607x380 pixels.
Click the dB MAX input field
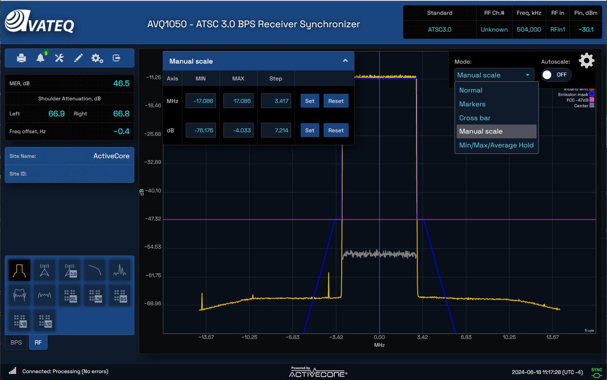(238, 131)
